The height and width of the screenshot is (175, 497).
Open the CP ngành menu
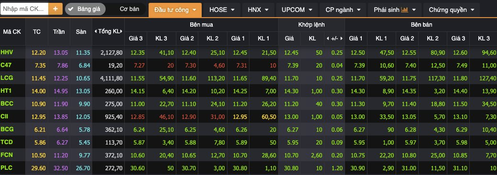(x=343, y=10)
